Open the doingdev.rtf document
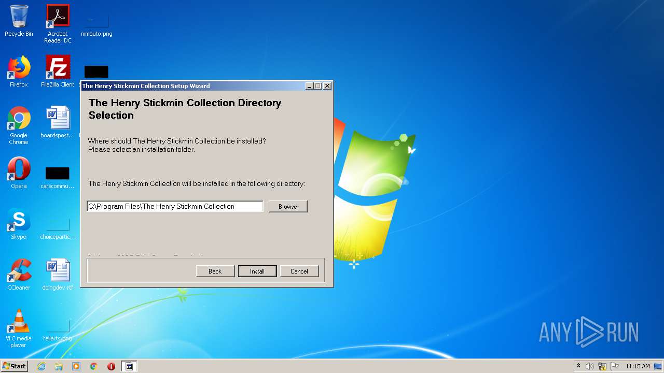This screenshot has width=664, height=373. tap(58, 275)
